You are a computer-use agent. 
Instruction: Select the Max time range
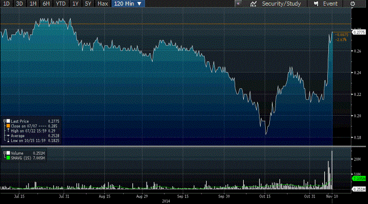coord(102,4)
